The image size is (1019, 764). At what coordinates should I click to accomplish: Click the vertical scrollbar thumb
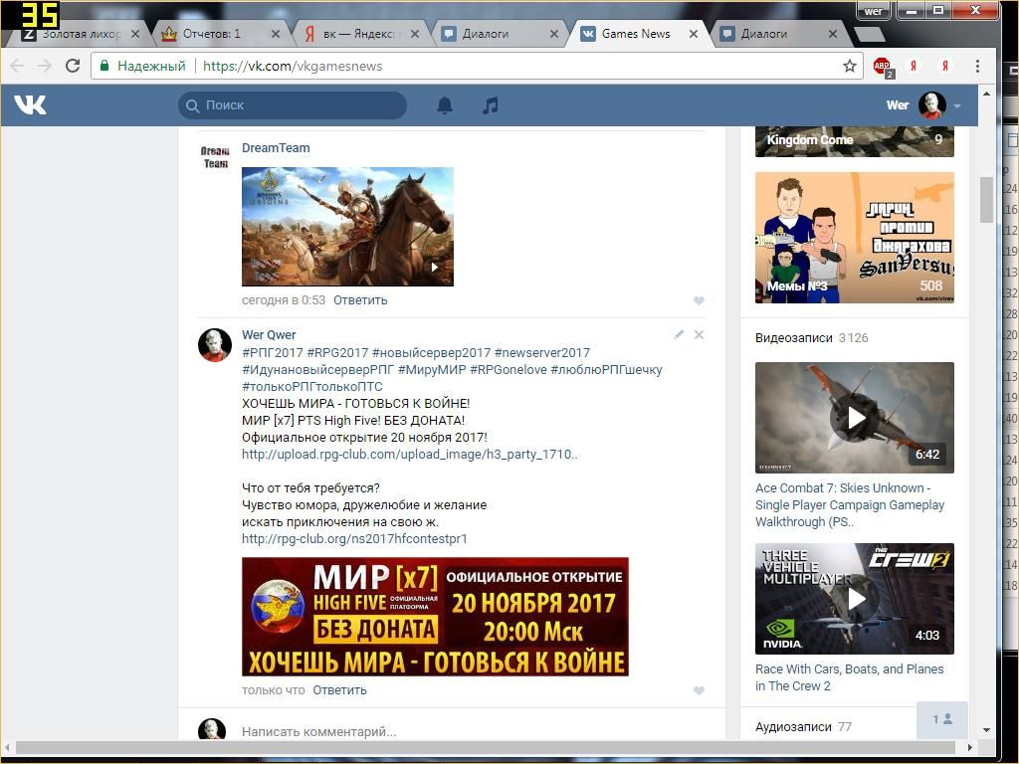(986, 199)
